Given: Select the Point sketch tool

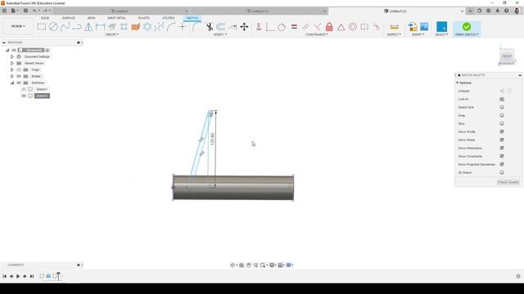Looking at the screenshot, I should (183, 27).
